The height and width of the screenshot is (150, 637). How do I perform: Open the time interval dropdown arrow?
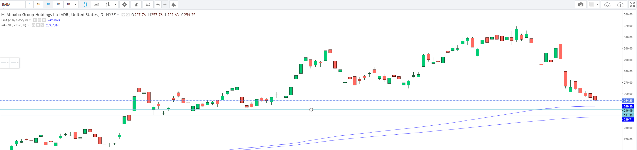click(76, 4)
